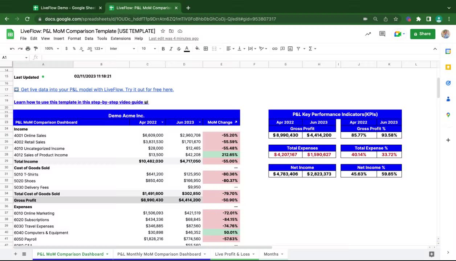Open Google Sheets home
The image size is (456, 261).
pos(10,34)
